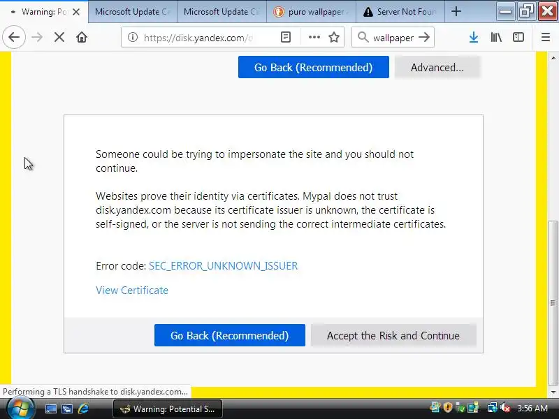The width and height of the screenshot is (559, 419).
Task: Switch to first Microsoft Update tab
Action: [133, 12]
